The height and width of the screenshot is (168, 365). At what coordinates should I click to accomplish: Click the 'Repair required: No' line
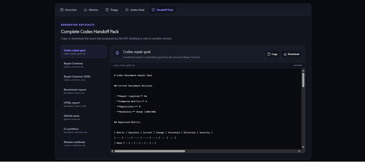130,96
